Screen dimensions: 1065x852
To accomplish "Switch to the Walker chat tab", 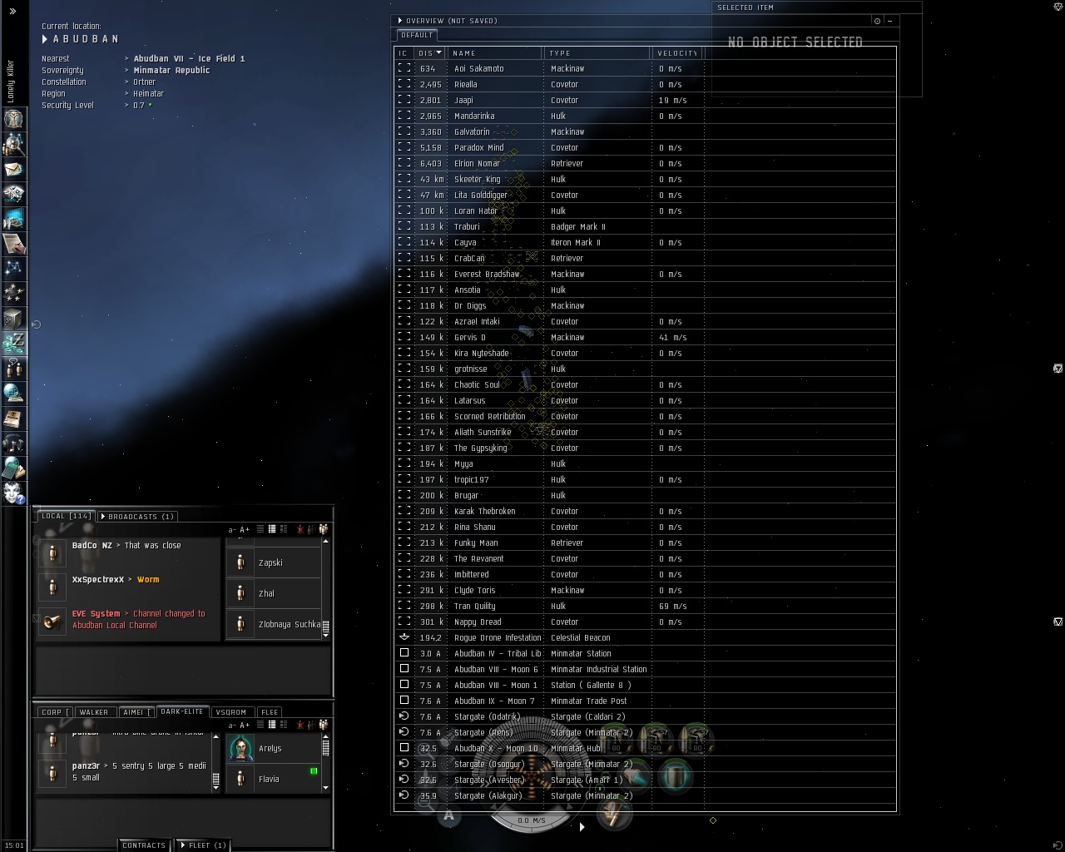I will click(94, 712).
